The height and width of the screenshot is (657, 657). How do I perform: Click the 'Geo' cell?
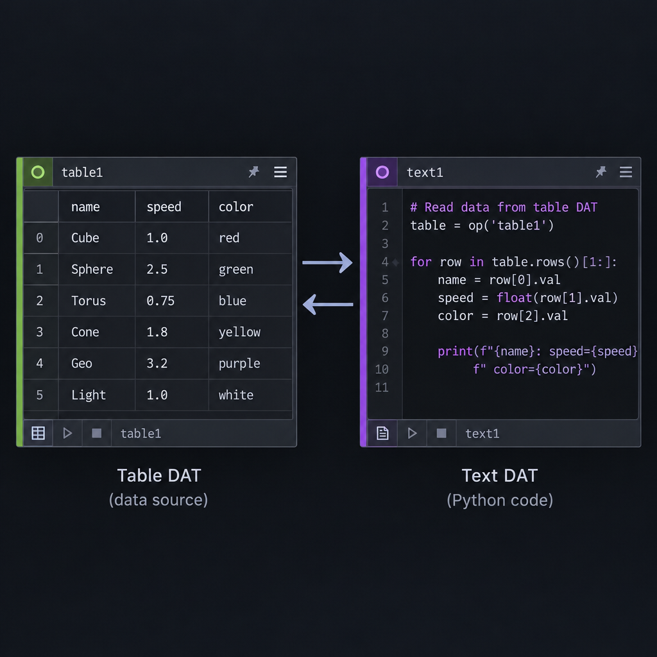97,363
